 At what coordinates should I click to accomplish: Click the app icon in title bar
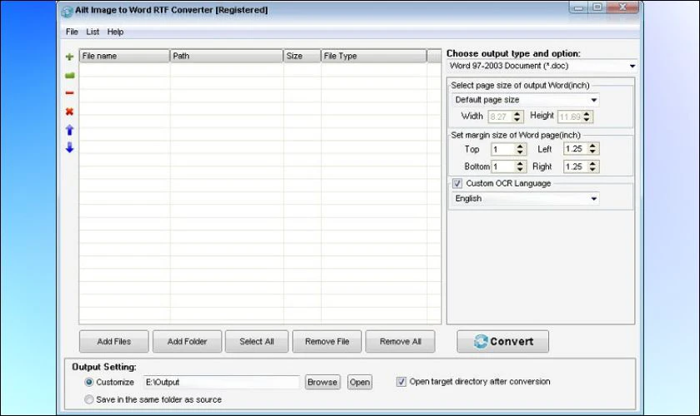pyautogui.click(x=67, y=11)
